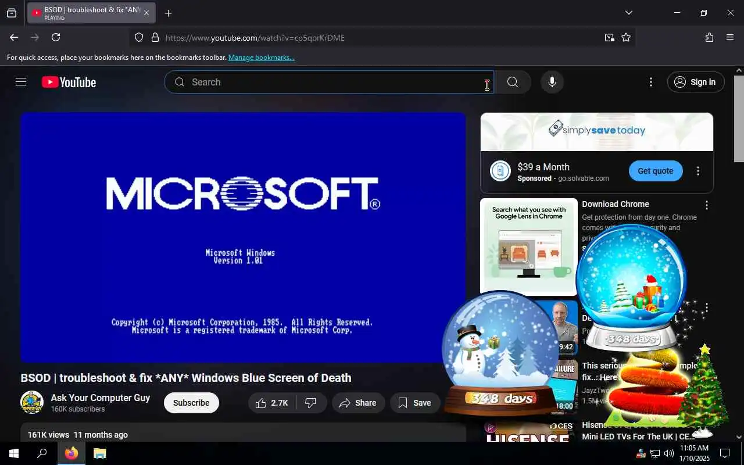This screenshot has width=744, height=465.
Task: Click the page vertical scrollbar thumb
Action: tap(739, 119)
